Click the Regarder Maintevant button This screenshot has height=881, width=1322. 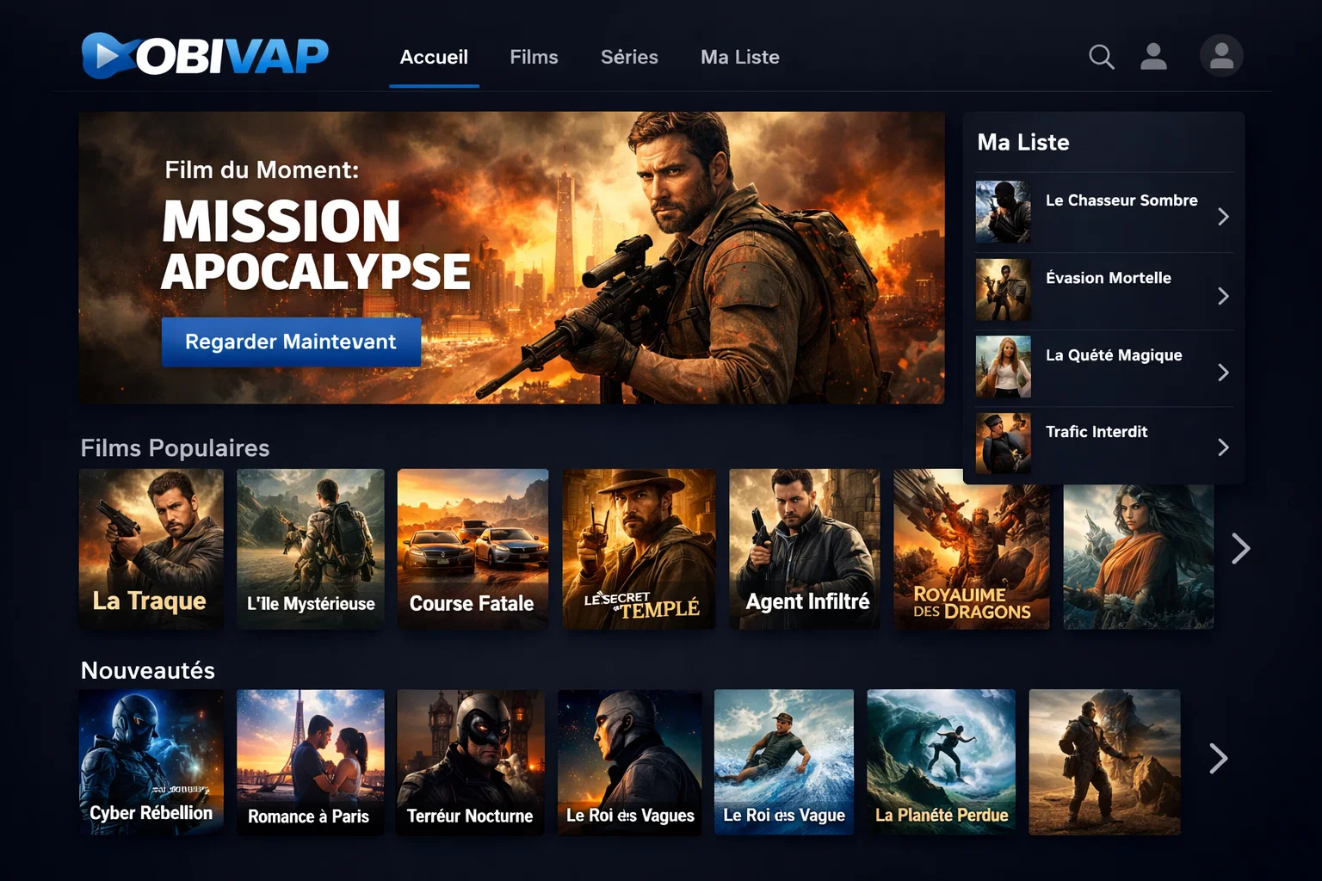[290, 342]
